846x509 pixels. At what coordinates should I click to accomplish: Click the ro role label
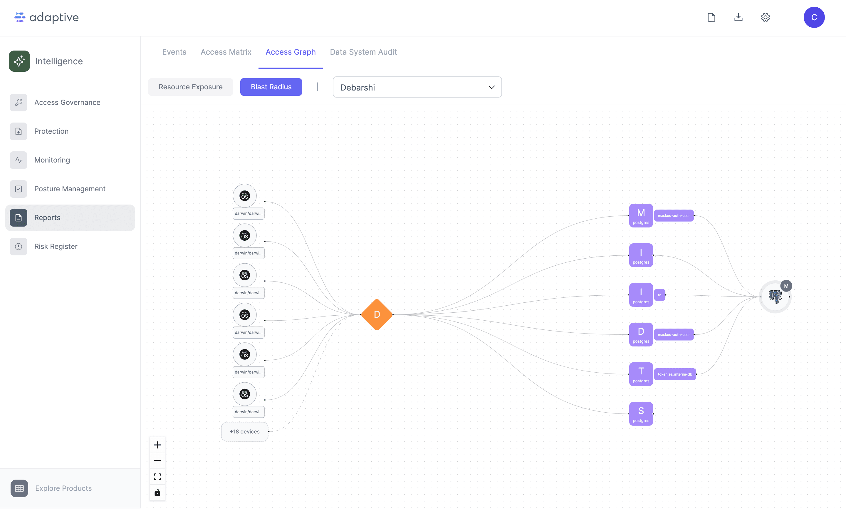pos(659,295)
